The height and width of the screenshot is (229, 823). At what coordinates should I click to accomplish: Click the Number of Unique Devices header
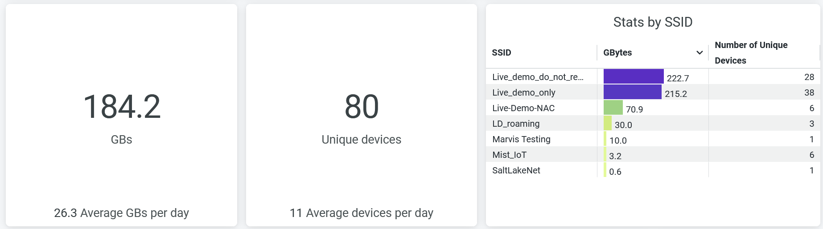pos(751,52)
